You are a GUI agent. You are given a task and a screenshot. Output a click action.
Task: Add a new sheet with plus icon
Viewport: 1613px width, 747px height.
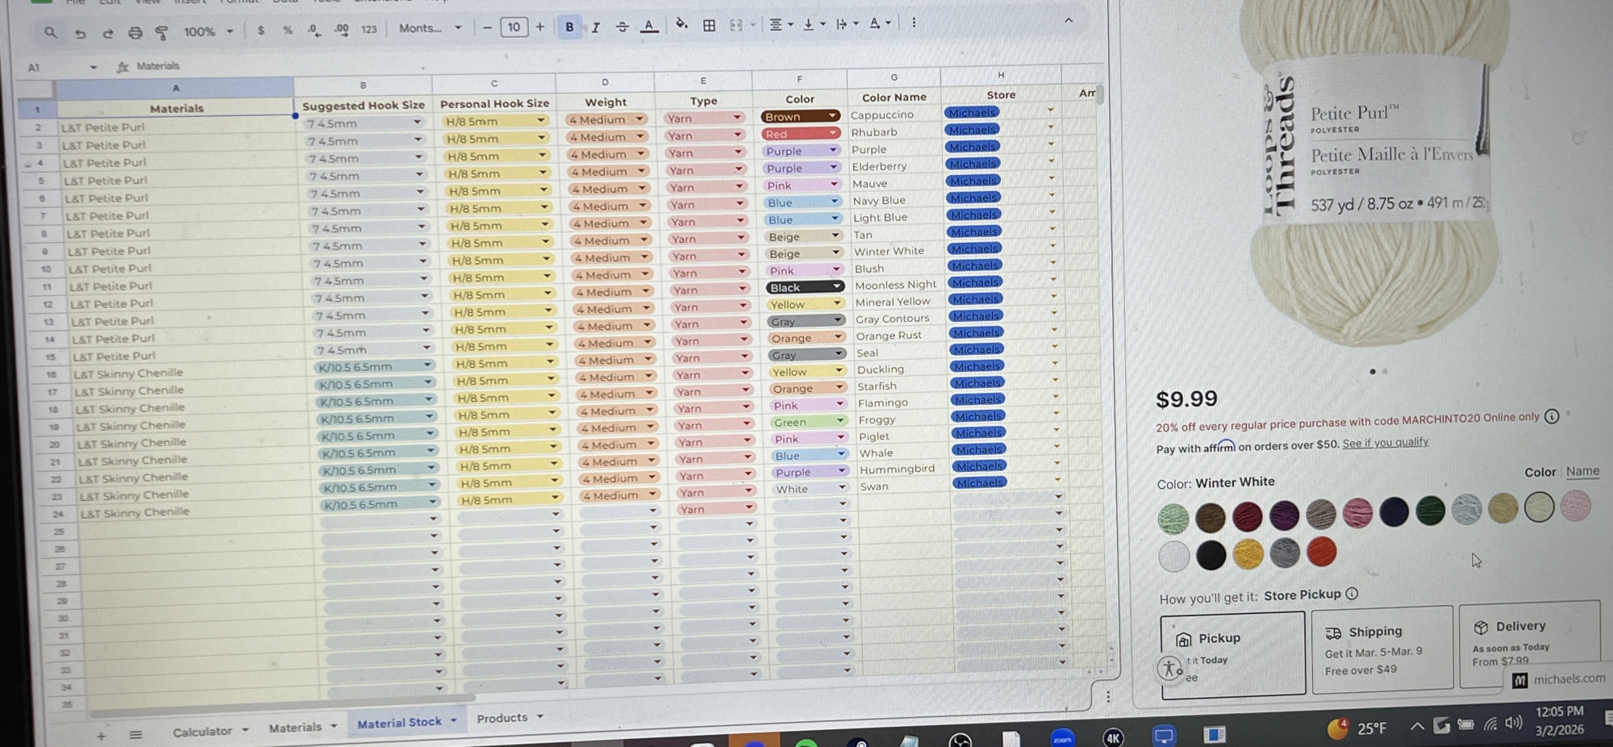(x=101, y=736)
